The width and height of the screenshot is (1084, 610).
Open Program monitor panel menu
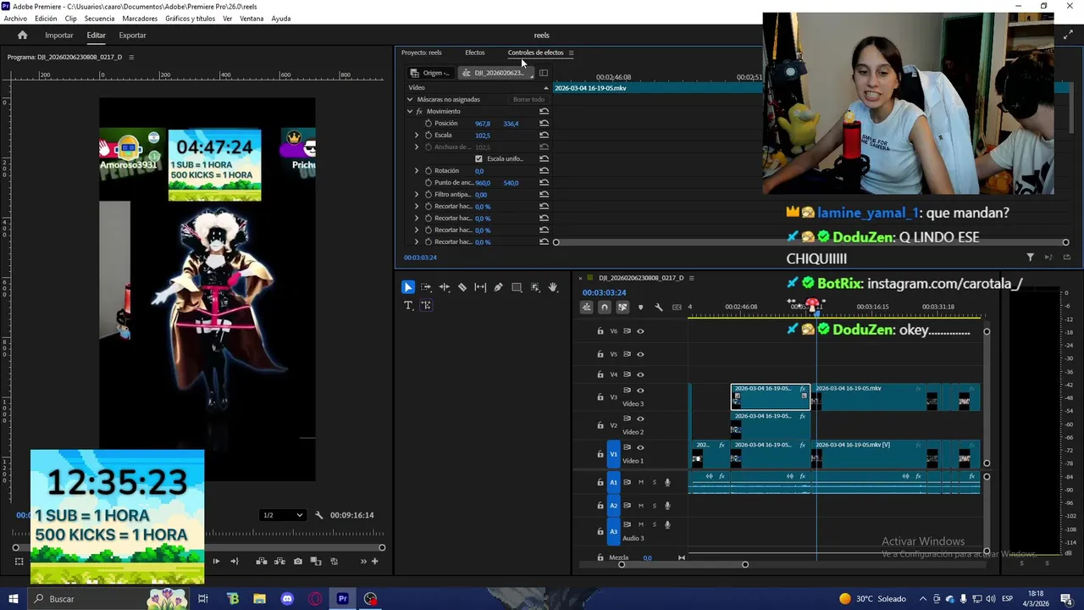click(x=130, y=57)
